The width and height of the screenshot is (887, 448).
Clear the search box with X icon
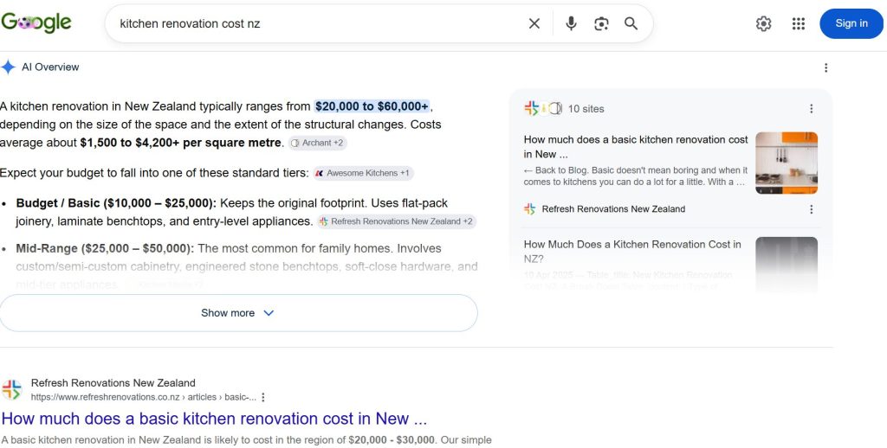pyautogui.click(x=534, y=23)
